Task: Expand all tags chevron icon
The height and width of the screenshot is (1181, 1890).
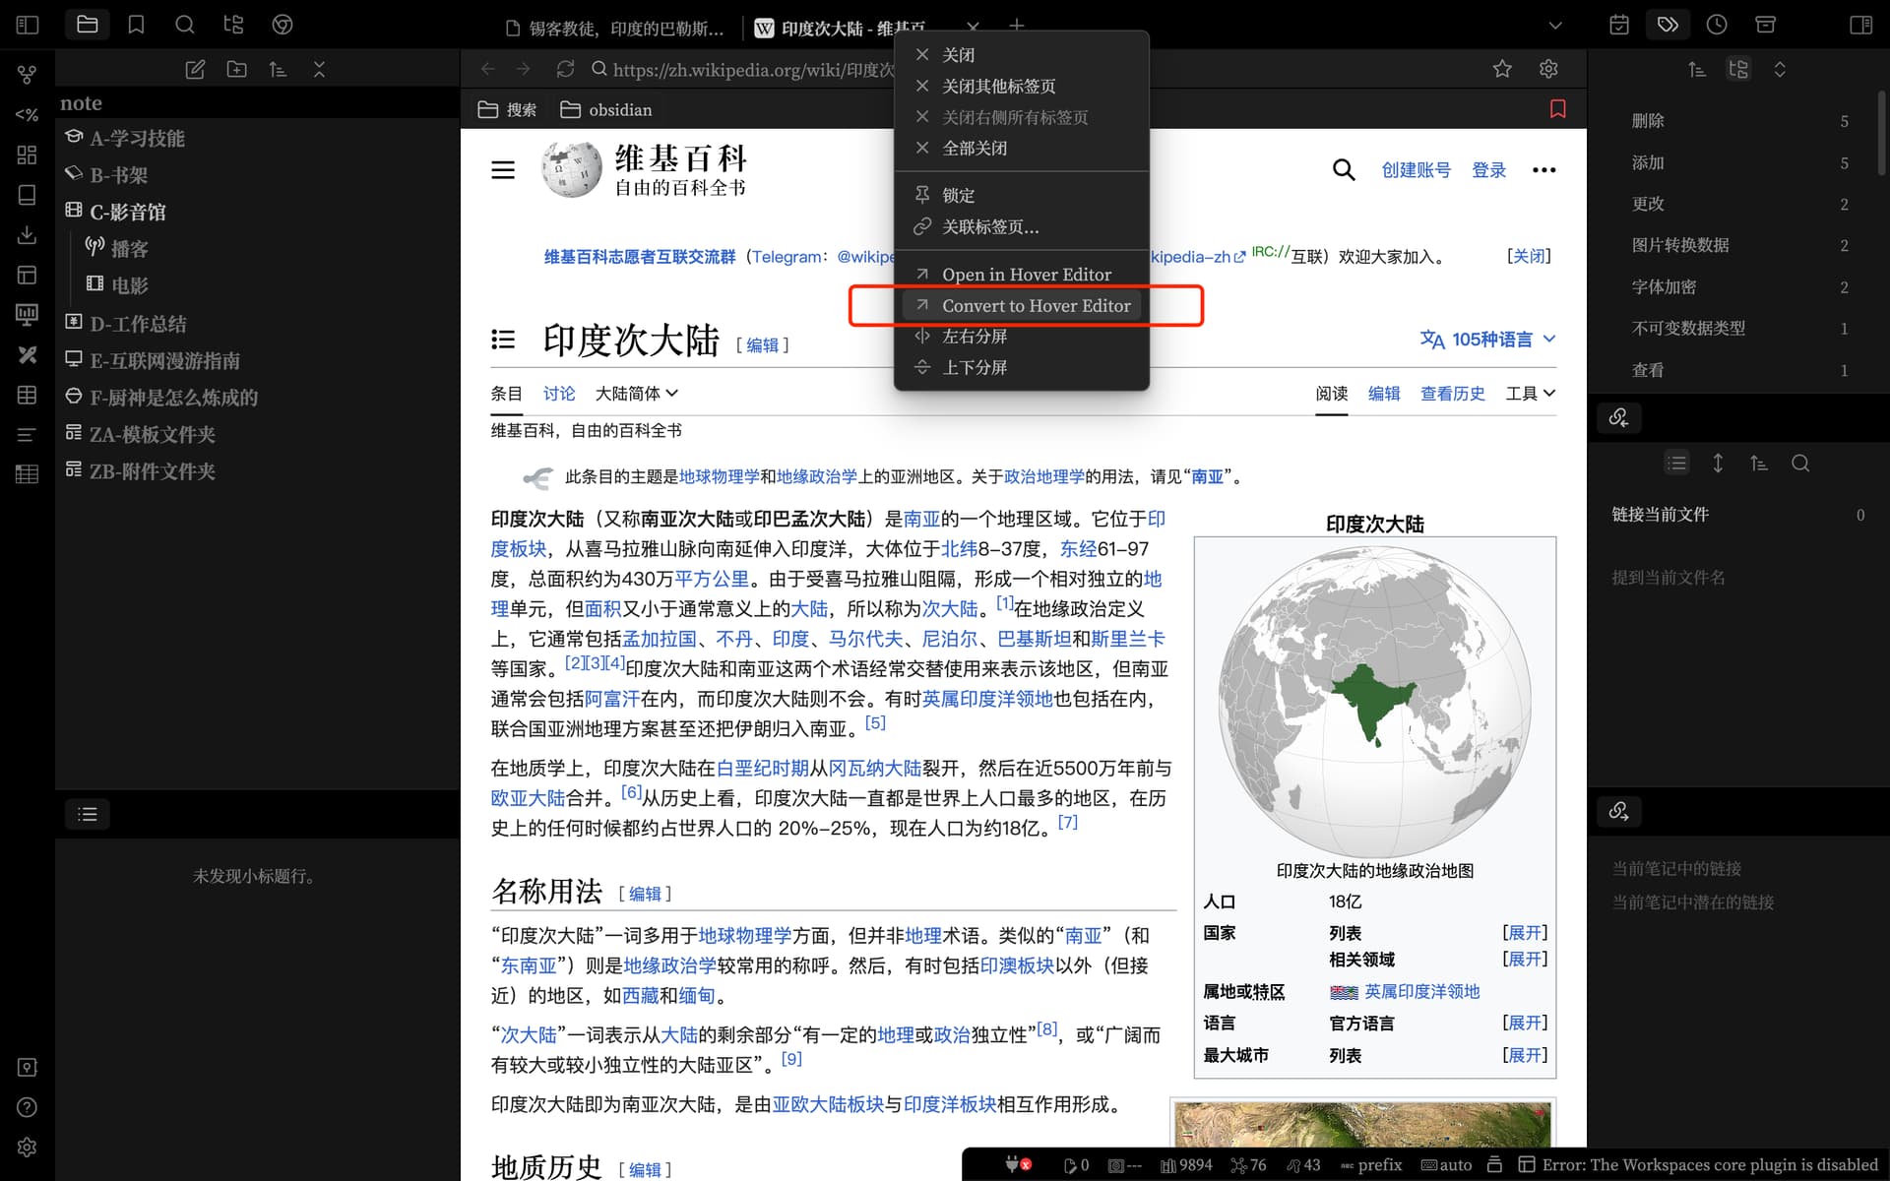Action: pos(1780,69)
